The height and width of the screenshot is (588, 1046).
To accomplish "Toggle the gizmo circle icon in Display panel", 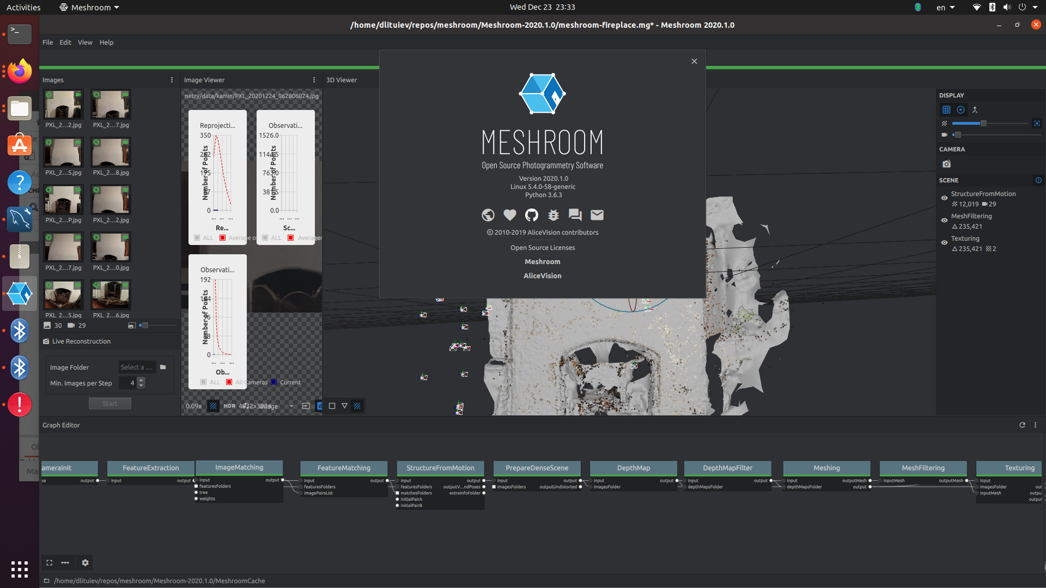I will 961,110.
